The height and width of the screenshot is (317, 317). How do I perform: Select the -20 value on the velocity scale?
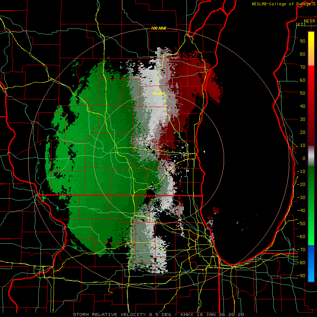(301, 185)
